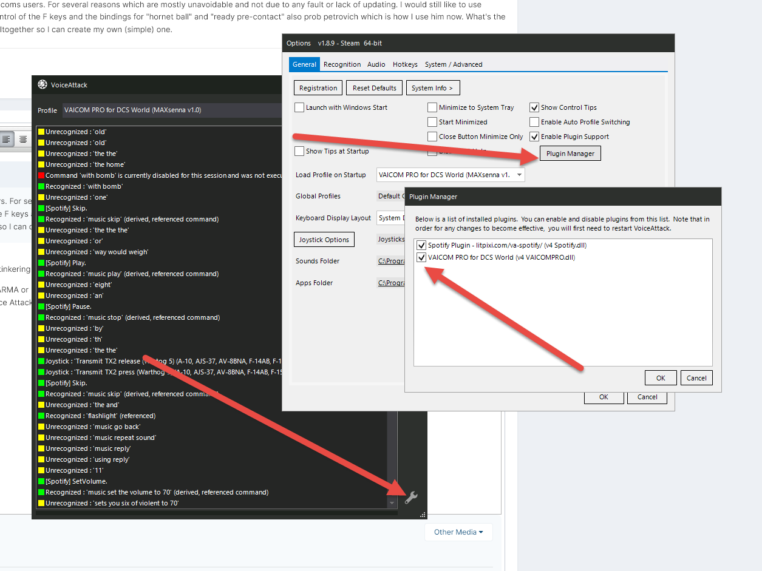Click the VoiceAttack window resize grip
762x571 pixels.
[x=423, y=515]
